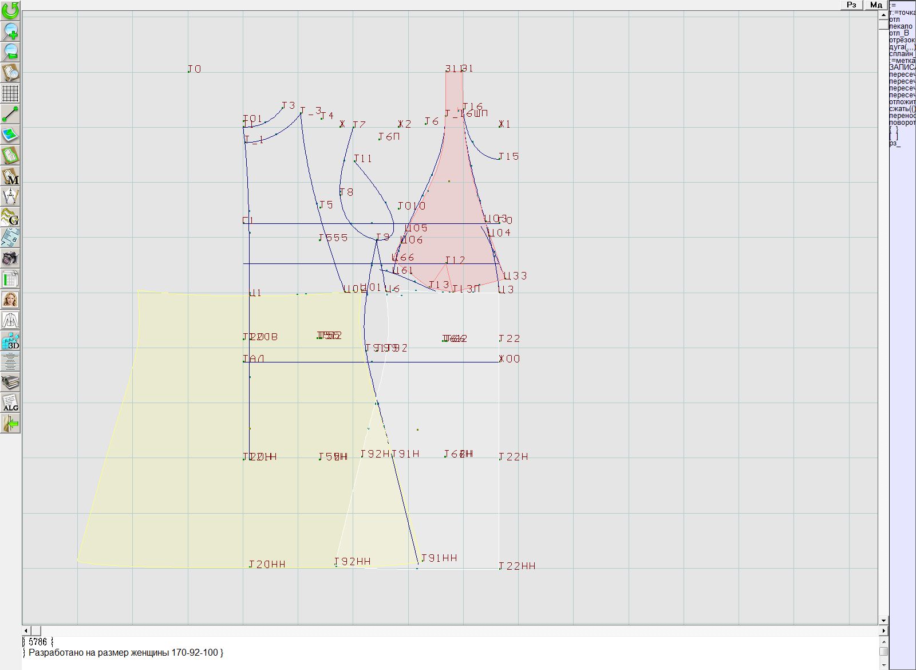Open the pattern with M icon
The width and height of the screenshot is (916, 670).
coord(10,176)
